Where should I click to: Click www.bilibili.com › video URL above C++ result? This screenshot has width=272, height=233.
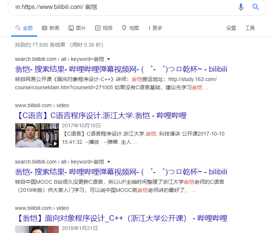pos(42,208)
